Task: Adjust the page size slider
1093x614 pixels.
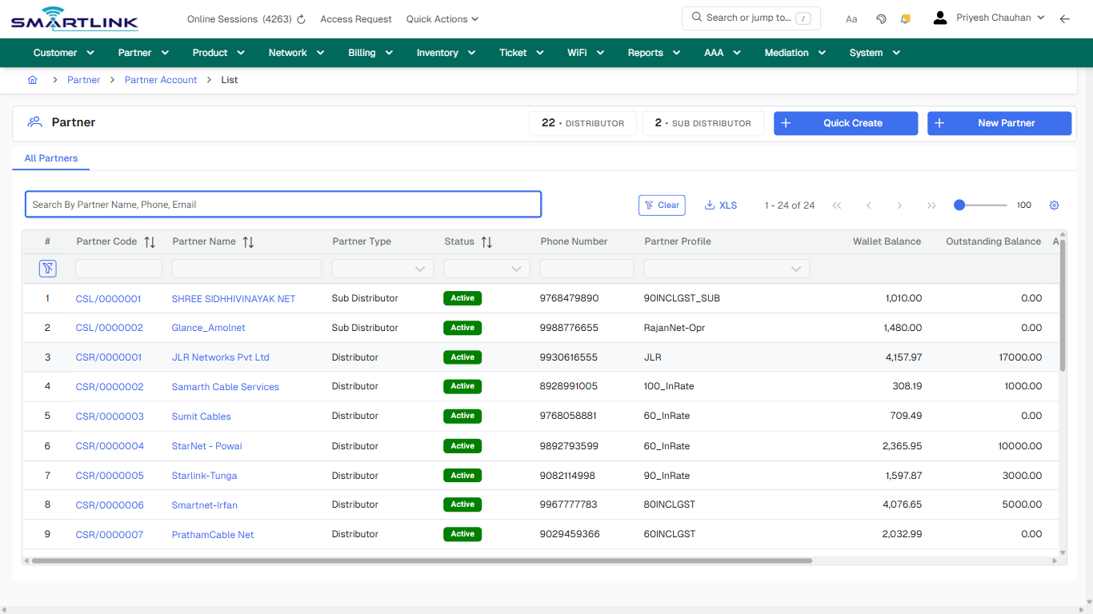Action: coord(959,205)
